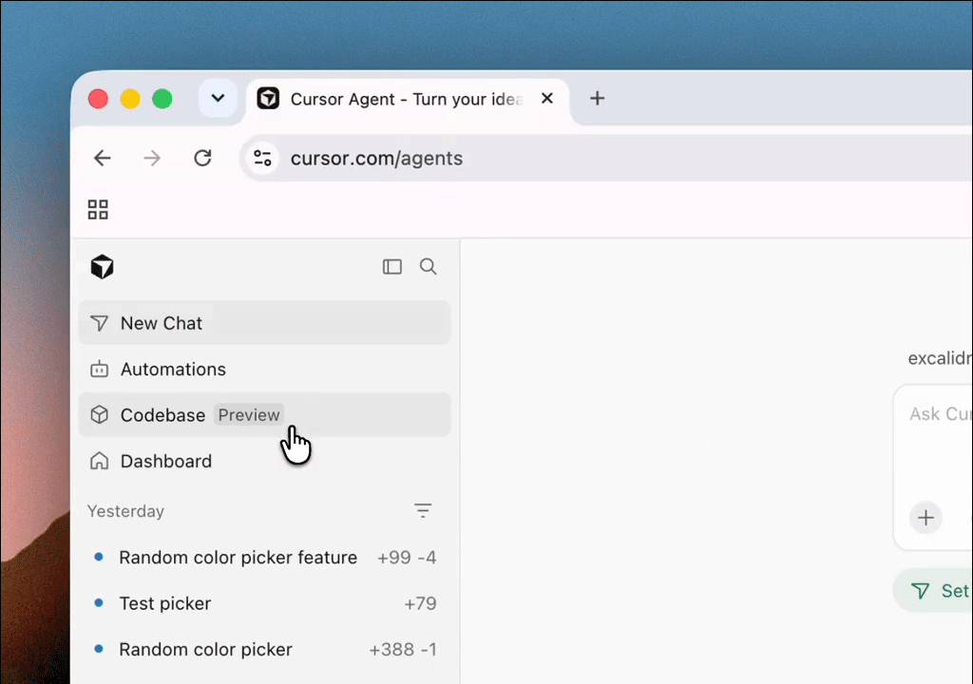The image size is (973, 684).
Task: Open the tab search dropdown chevron
Action: point(218,98)
